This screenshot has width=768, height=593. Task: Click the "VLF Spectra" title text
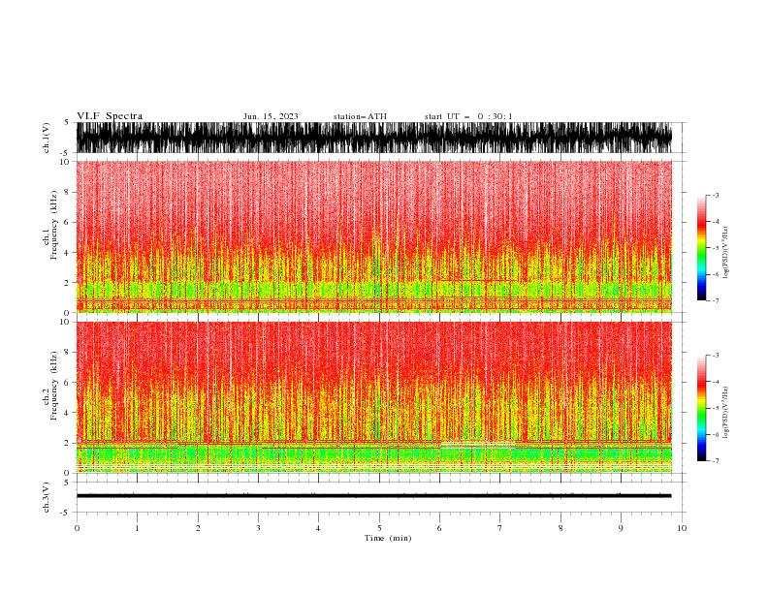[110, 116]
